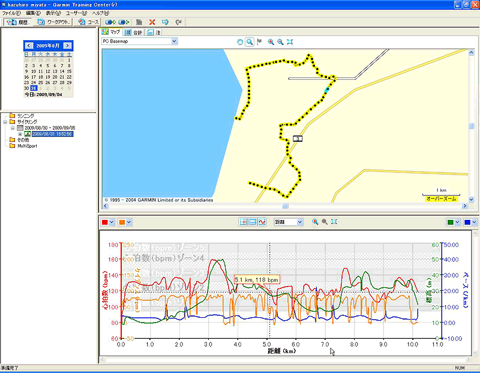Select day 31 in the calendar

coord(34,88)
